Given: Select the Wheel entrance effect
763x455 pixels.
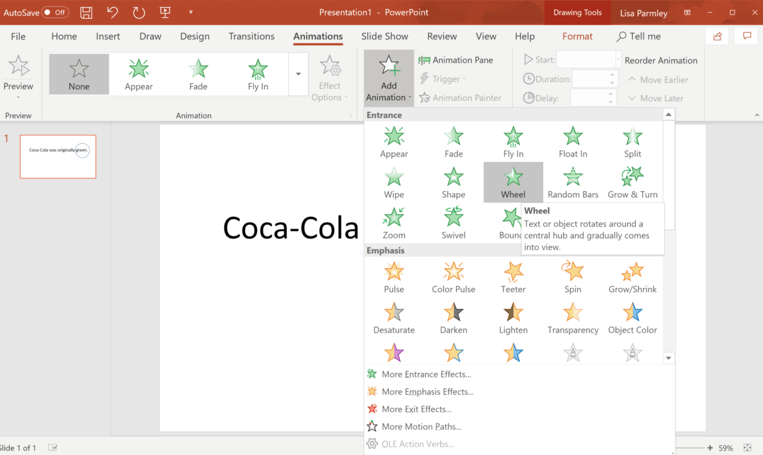Looking at the screenshot, I should coord(513,183).
